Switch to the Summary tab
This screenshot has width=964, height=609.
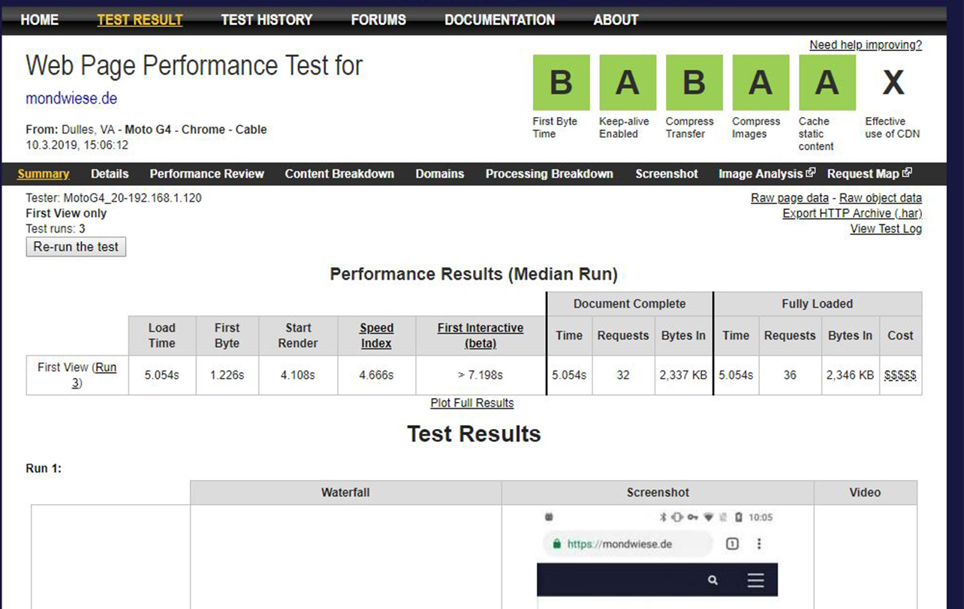[44, 174]
